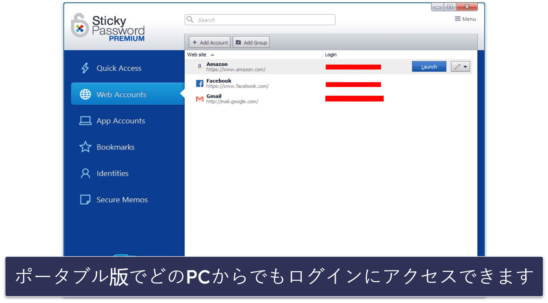The height and width of the screenshot is (303, 548).
Task: Click the Add Group button
Action: coord(251,42)
